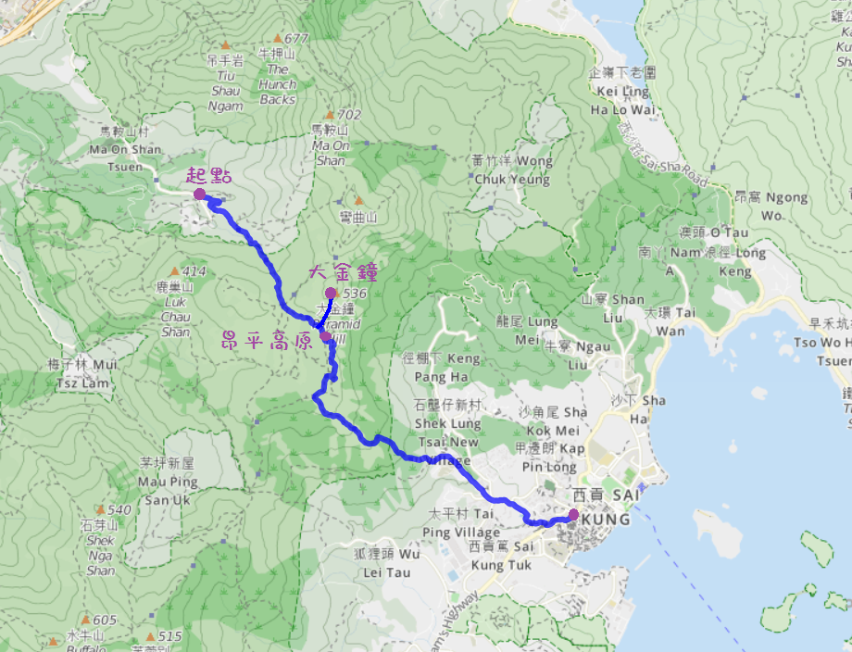Viewport: 852px width, 652px height.
Task: Click the Ma On Shan Tsuen village label
Action: (x=126, y=149)
